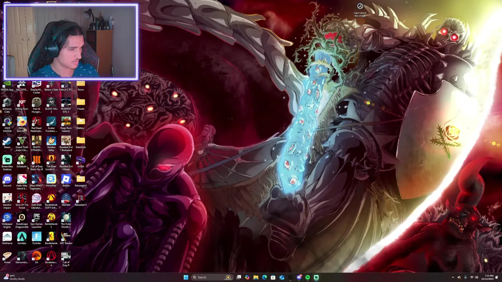Image resolution: width=502 pixels, height=282 pixels.
Task: Launch Killing Floor 3 shortcut
Action: coord(22,105)
